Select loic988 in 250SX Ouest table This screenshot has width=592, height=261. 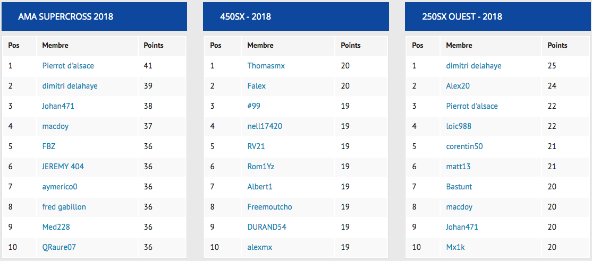459,126
